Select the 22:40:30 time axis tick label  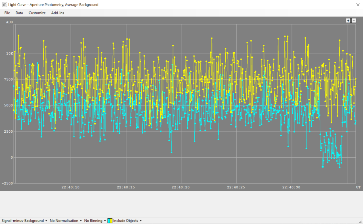291,187
